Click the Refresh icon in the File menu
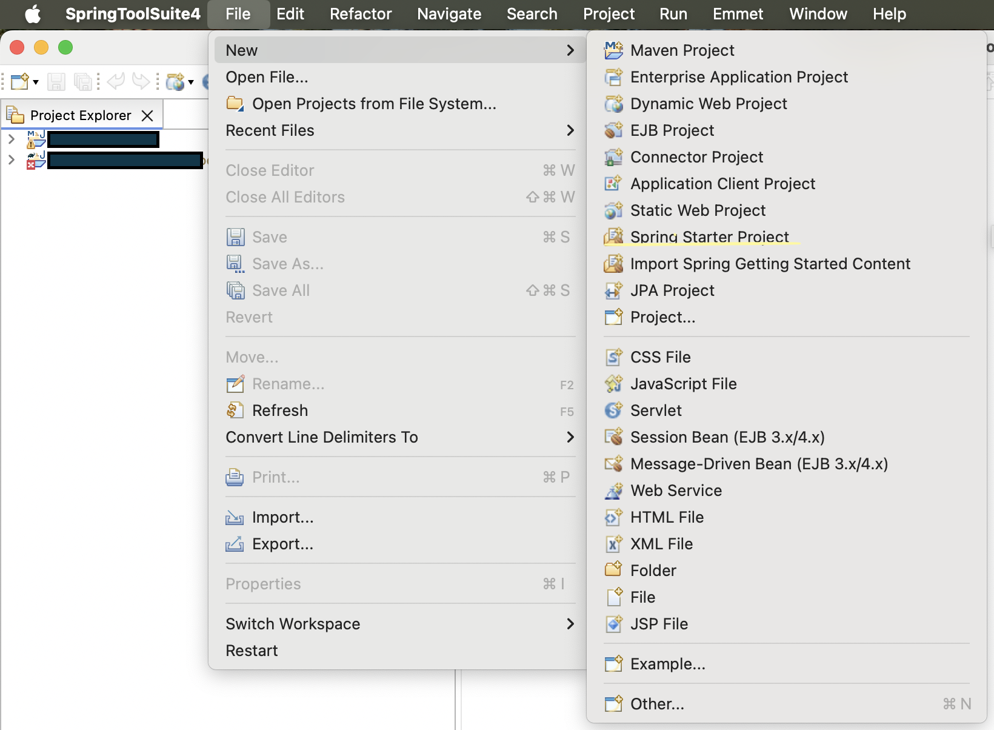This screenshot has height=730, width=994. click(235, 410)
